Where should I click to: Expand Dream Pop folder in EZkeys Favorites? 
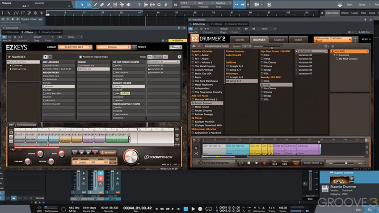coord(11,69)
